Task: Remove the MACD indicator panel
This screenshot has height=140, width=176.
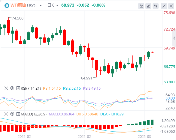Action: click(6, 114)
